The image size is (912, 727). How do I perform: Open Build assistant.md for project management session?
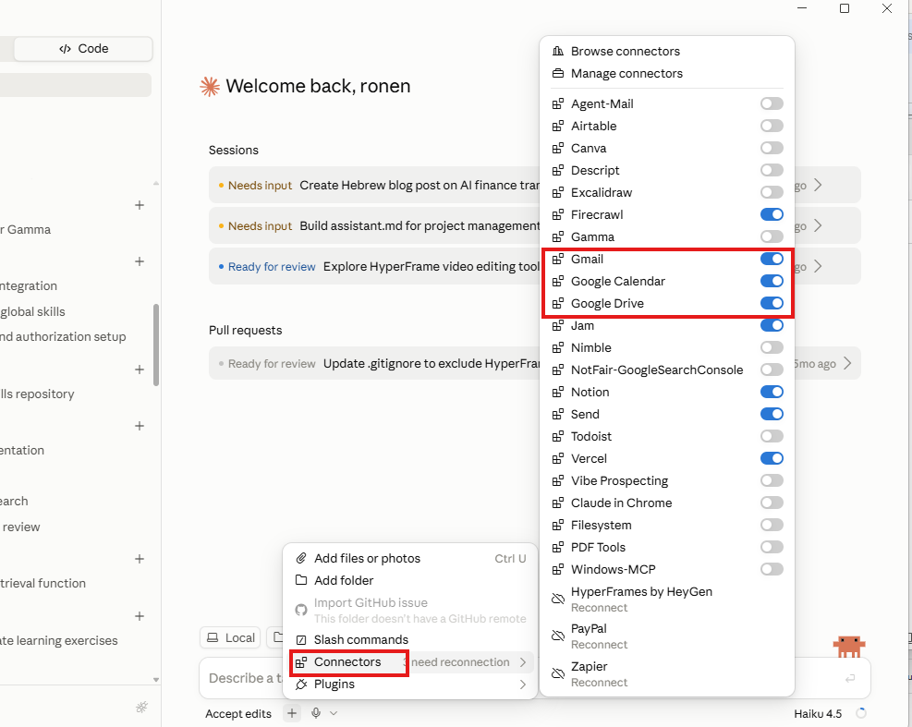click(x=374, y=225)
